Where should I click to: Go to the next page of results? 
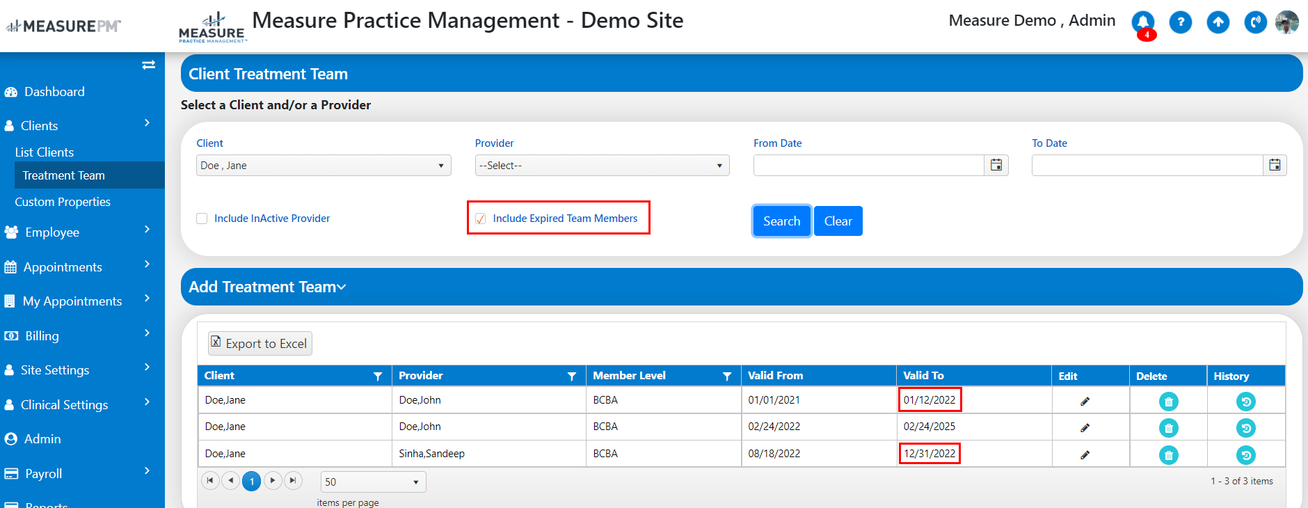click(x=273, y=480)
